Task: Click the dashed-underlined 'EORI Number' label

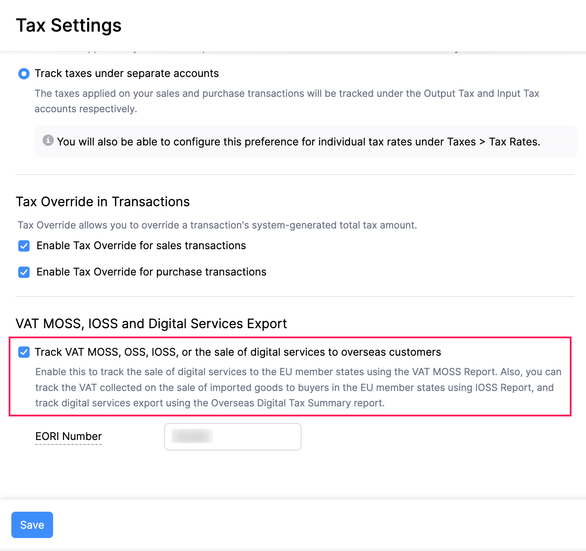Action: (68, 436)
